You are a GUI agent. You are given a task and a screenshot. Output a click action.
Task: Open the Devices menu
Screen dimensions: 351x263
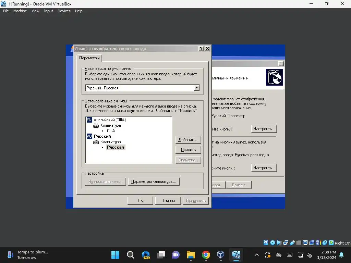coord(64,11)
